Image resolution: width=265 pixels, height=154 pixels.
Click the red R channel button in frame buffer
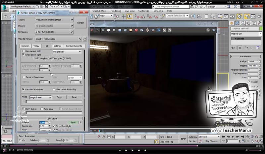pos(92,30)
